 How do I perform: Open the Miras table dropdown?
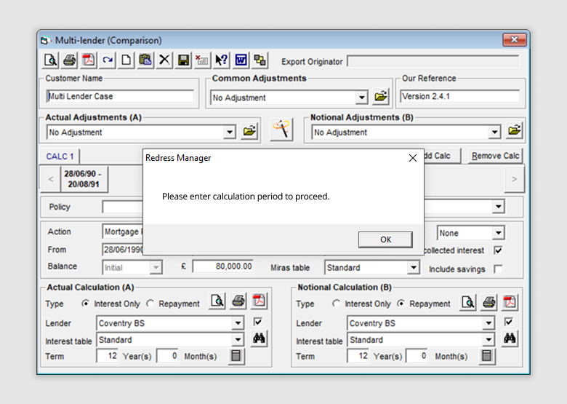click(x=414, y=268)
